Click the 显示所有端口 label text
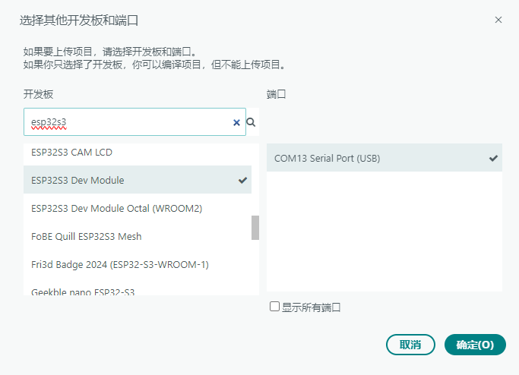This screenshot has height=375, width=519. 311,307
